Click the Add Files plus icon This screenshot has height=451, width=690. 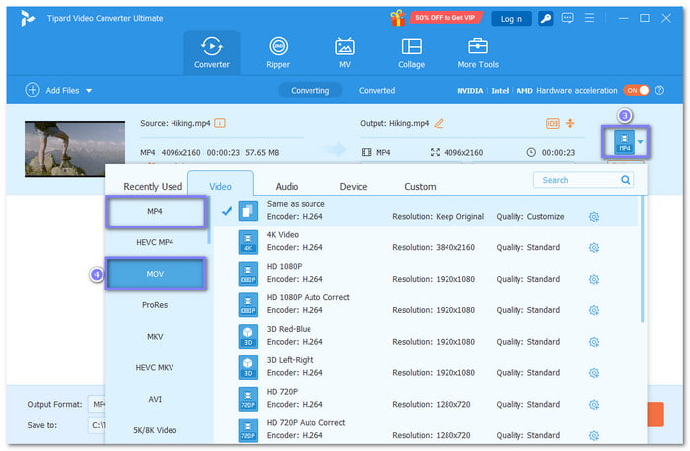[33, 90]
